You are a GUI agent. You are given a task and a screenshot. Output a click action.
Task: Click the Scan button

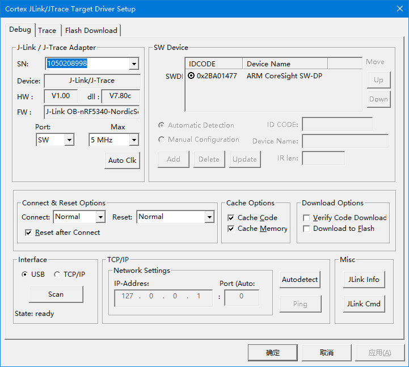56,294
